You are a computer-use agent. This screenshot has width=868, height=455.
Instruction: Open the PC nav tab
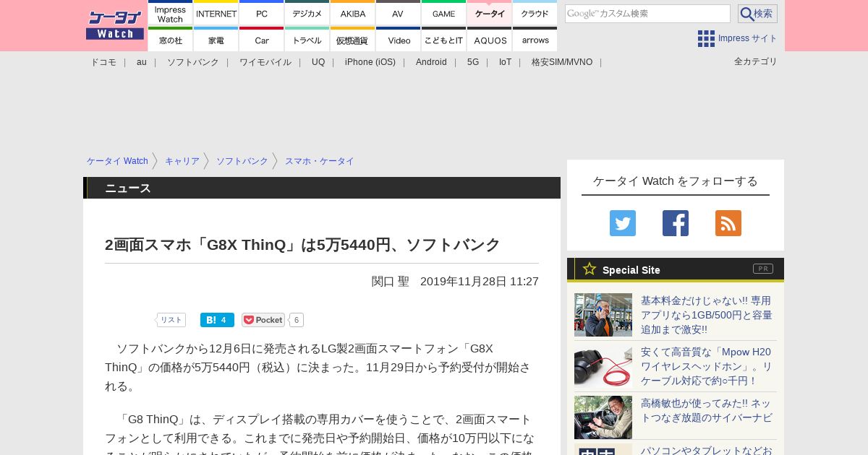pyautogui.click(x=262, y=14)
